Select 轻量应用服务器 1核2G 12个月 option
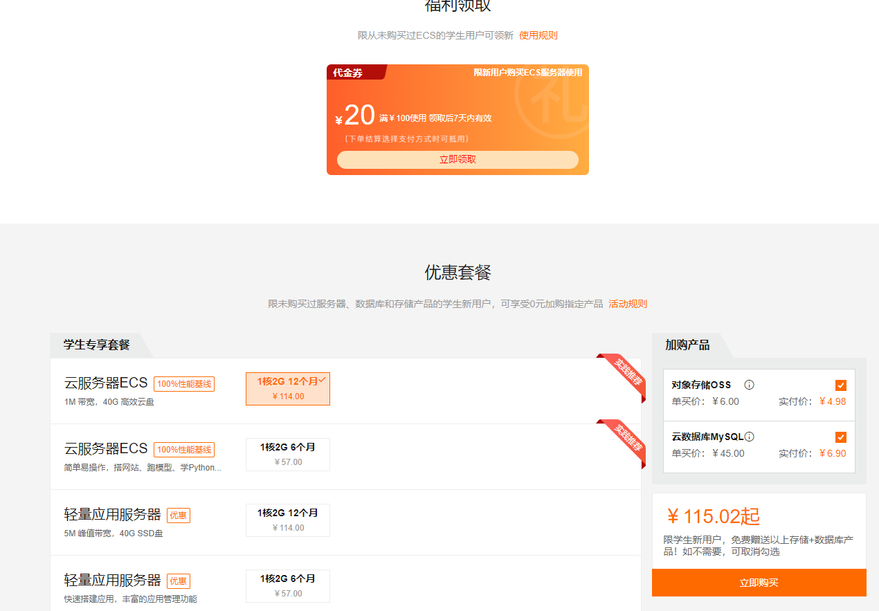This screenshot has height=611, width=879. pyautogui.click(x=288, y=520)
